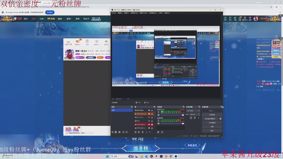Image resolution: width=283 pixels, height=159 pixels.
Task: Toggle visibility of orange-highlighted Text (GDI+) source
Action: coord(149,114)
